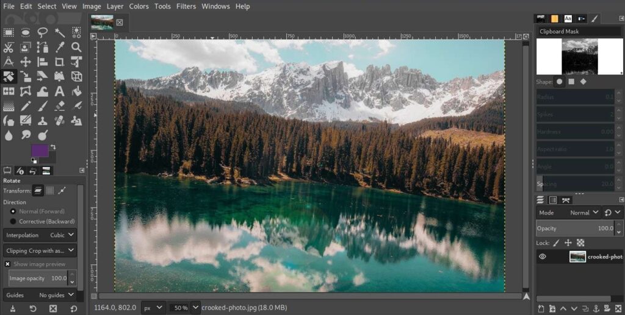Select the Text tool
625x315 pixels.
pyautogui.click(x=59, y=91)
